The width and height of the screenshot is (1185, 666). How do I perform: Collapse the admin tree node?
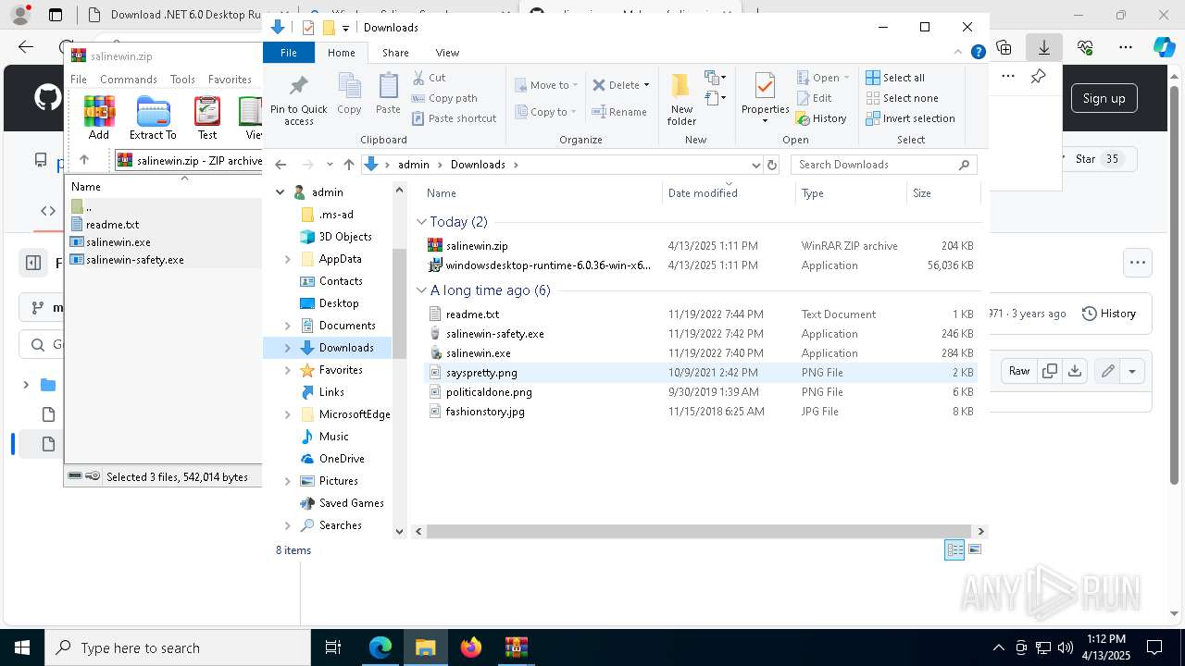click(x=281, y=192)
